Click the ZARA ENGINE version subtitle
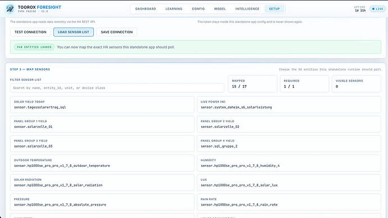Image resolution: width=388 pixels, height=218 pixels. [33, 11]
